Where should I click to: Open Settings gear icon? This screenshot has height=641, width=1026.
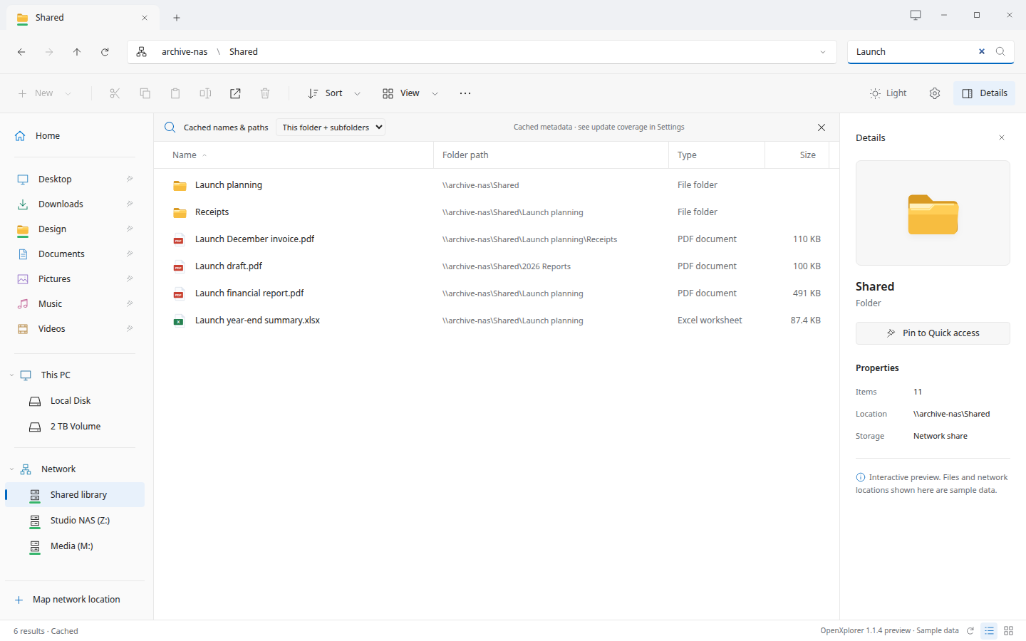935,93
